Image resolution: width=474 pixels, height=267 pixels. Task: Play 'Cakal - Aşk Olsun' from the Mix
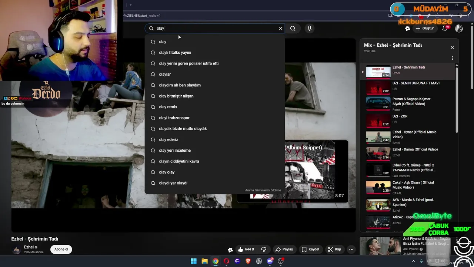pyautogui.click(x=407, y=187)
